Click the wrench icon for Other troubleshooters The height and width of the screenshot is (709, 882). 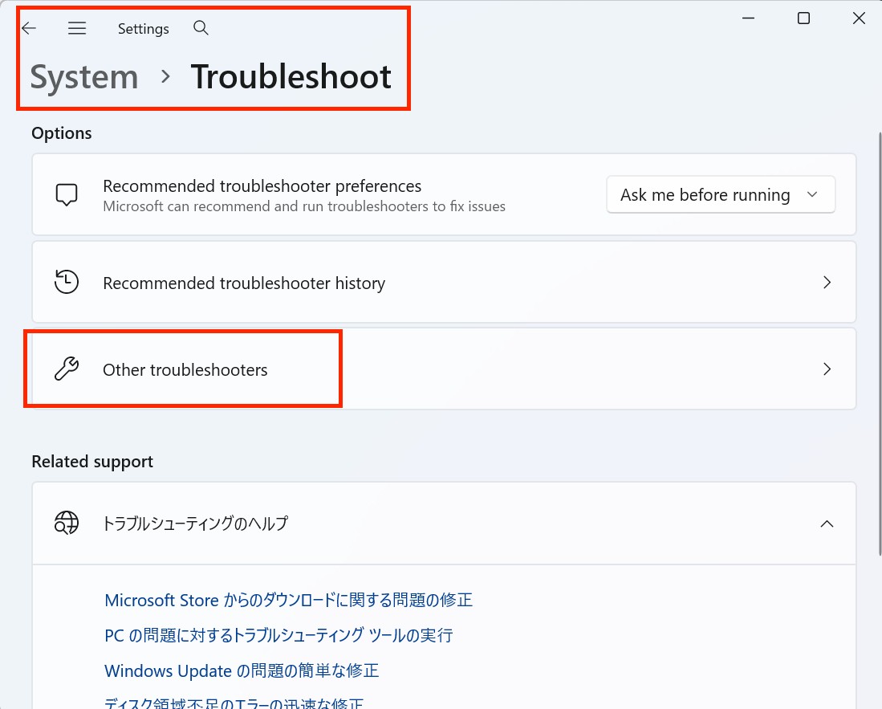[x=67, y=369]
